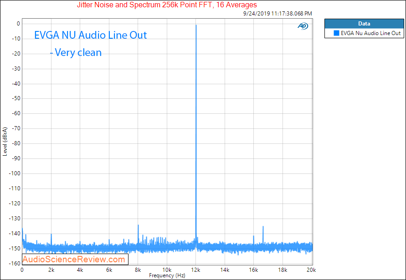The height and width of the screenshot is (280, 406).
Task: Select the "2k" frequency tick label
Action: tap(51, 270)
